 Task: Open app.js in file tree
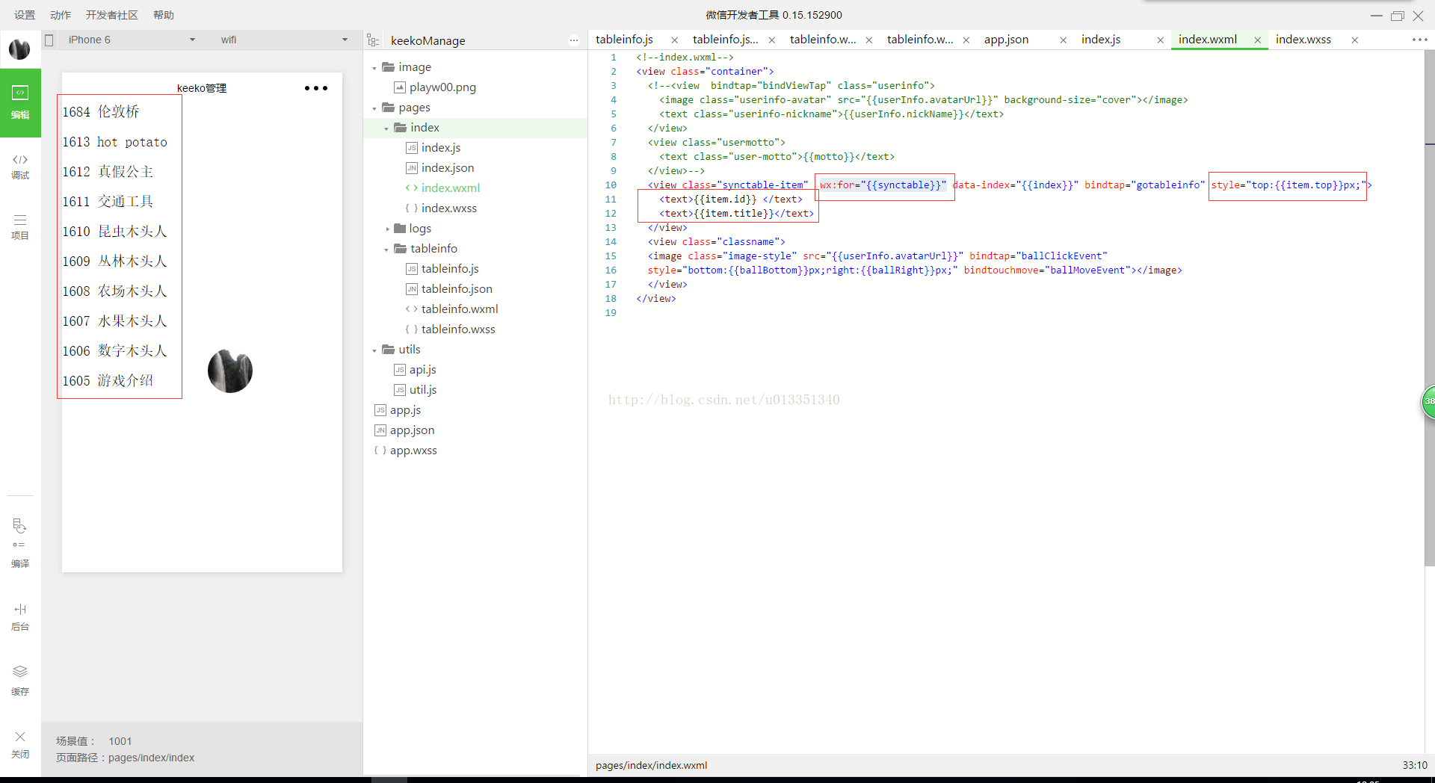click(x=405, y=410)
